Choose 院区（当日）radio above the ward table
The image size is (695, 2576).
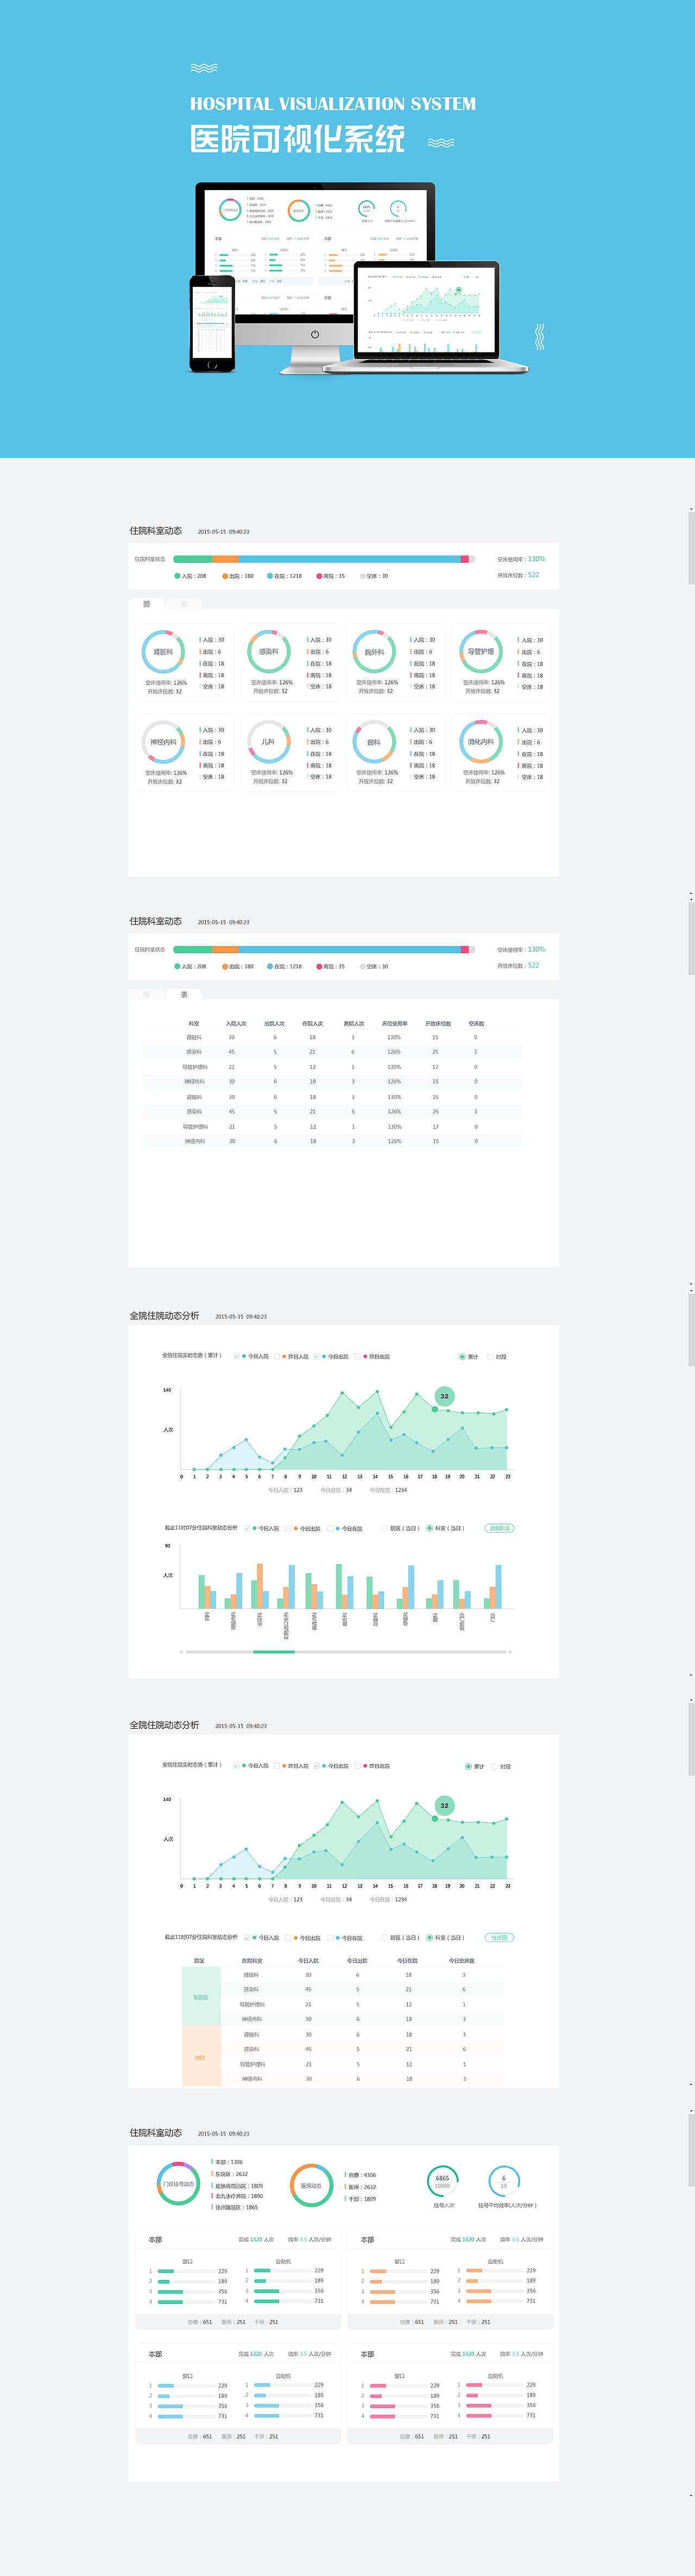pyautogui.click(x=384, y=1937)
